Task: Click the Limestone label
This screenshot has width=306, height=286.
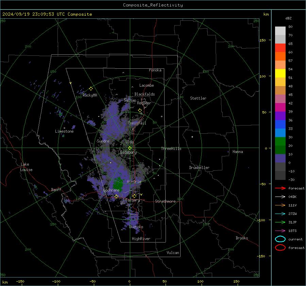Action: point(64,131)
